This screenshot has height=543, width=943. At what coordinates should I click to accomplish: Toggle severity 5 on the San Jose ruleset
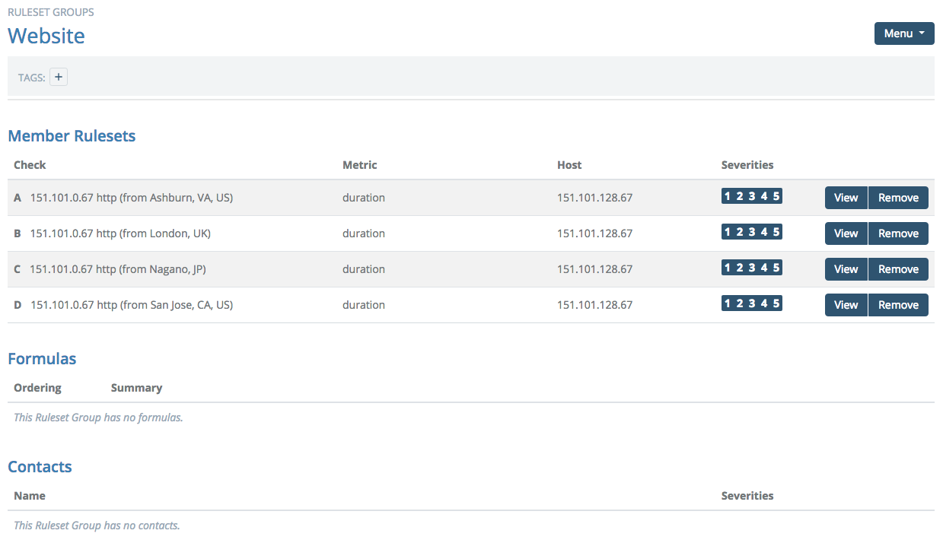775,302
